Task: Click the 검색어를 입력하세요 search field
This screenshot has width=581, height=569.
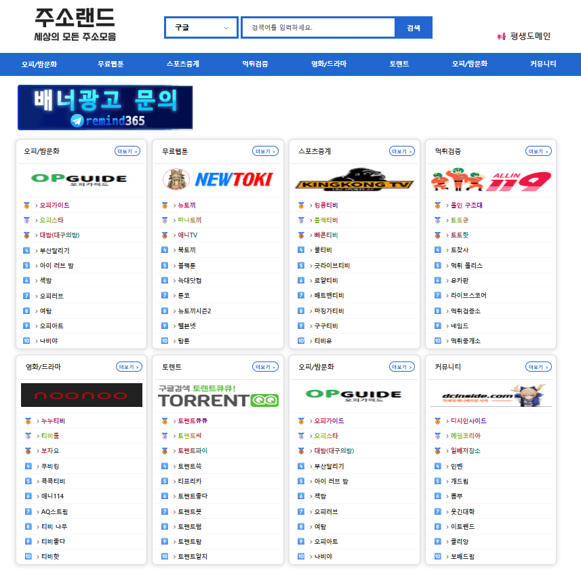Action: pos(318,27)
